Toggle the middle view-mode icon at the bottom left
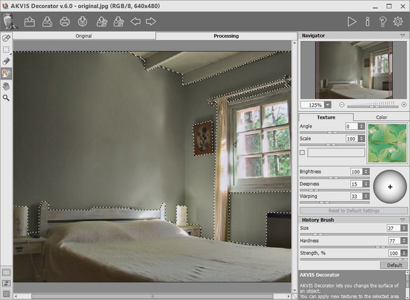 pyautogui.click(x=6, y=283)
